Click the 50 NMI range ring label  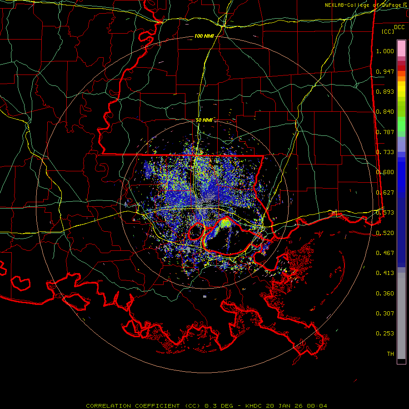(204, 120)
